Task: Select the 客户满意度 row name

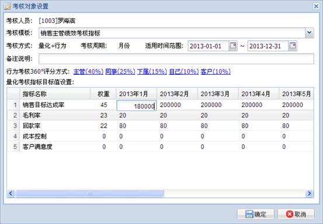Action: click(x=37, y=147)
